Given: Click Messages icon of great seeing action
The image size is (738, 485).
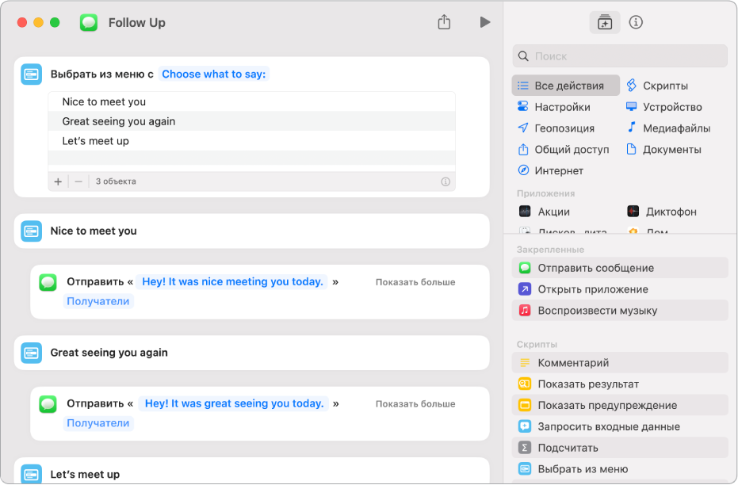Looking at the screenshot, I should coord(48,404).
